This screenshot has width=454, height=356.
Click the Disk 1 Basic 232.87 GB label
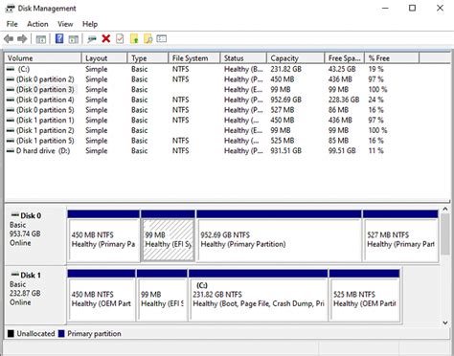[x=35, y=295]
